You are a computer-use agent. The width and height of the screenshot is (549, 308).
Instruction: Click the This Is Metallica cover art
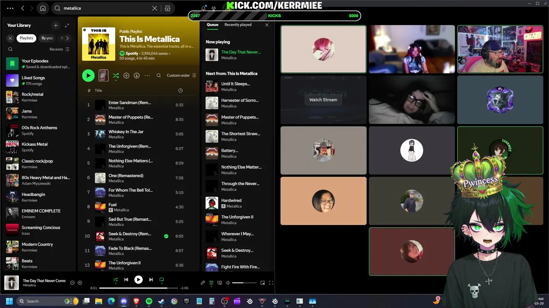[x=99, y=44]
